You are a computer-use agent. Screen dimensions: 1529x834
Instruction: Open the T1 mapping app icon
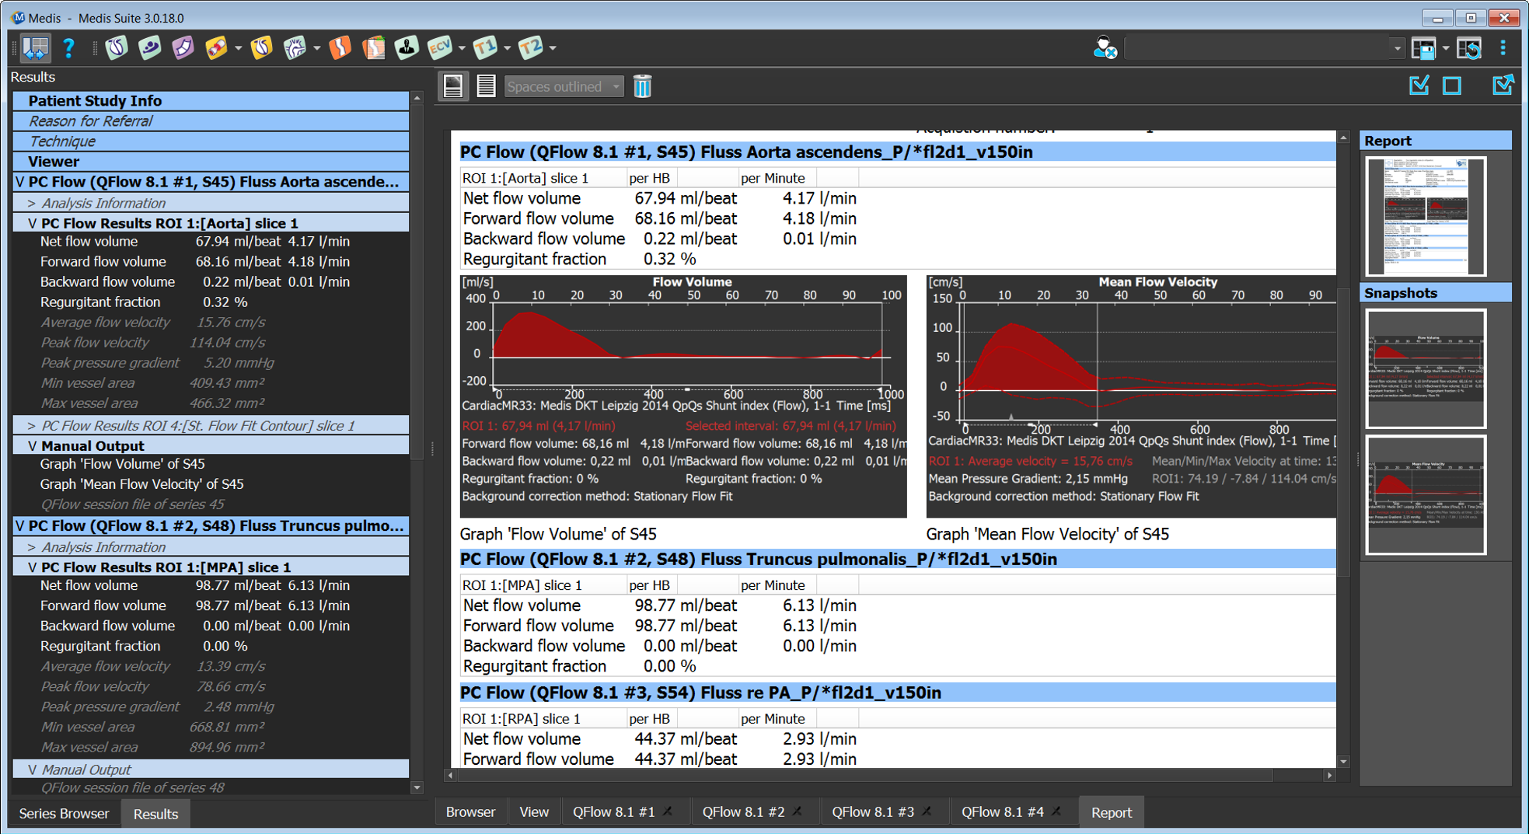[x=485, y=48]
